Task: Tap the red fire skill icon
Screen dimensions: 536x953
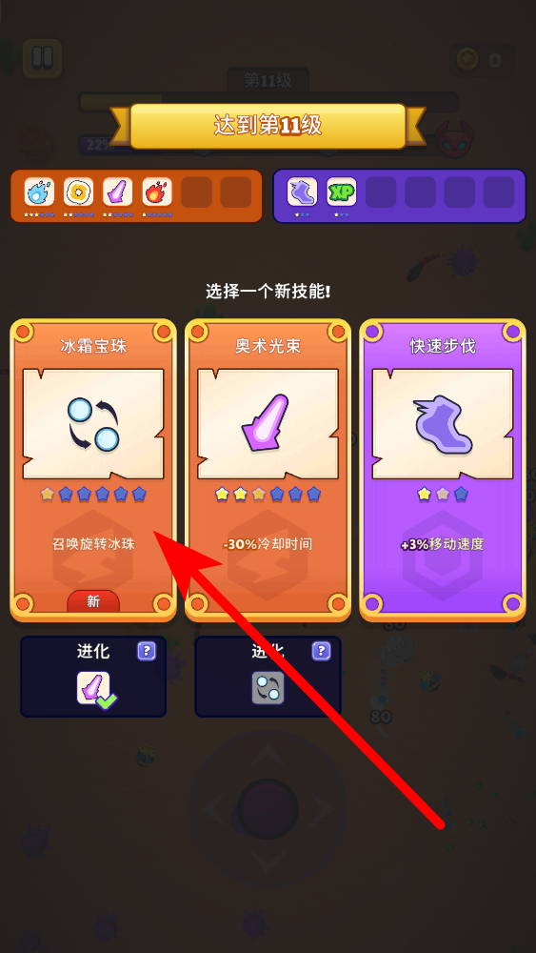Action: click(157, 193)
